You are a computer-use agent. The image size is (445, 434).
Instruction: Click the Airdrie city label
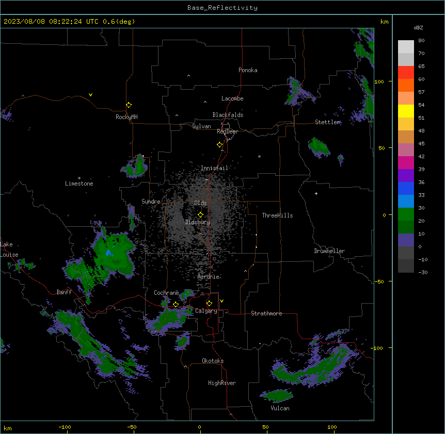coord(209,277)
